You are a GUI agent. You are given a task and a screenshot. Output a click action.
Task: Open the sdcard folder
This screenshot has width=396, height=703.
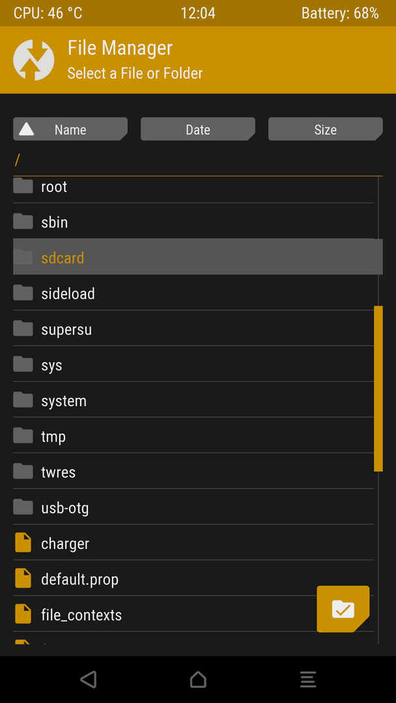[x=63, y=258]
